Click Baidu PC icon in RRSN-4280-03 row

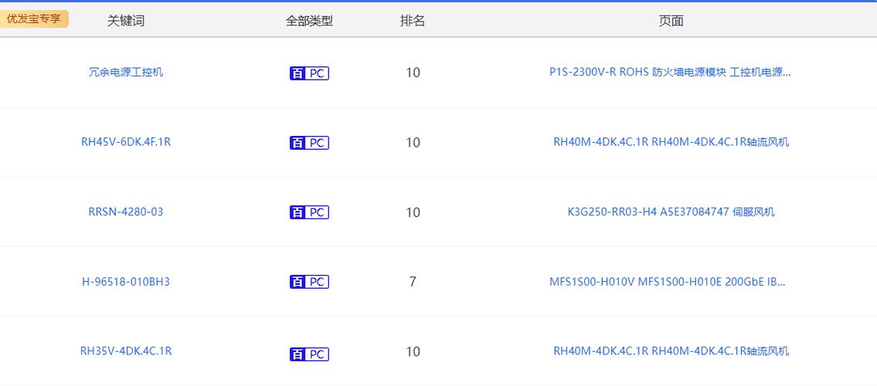309,212
